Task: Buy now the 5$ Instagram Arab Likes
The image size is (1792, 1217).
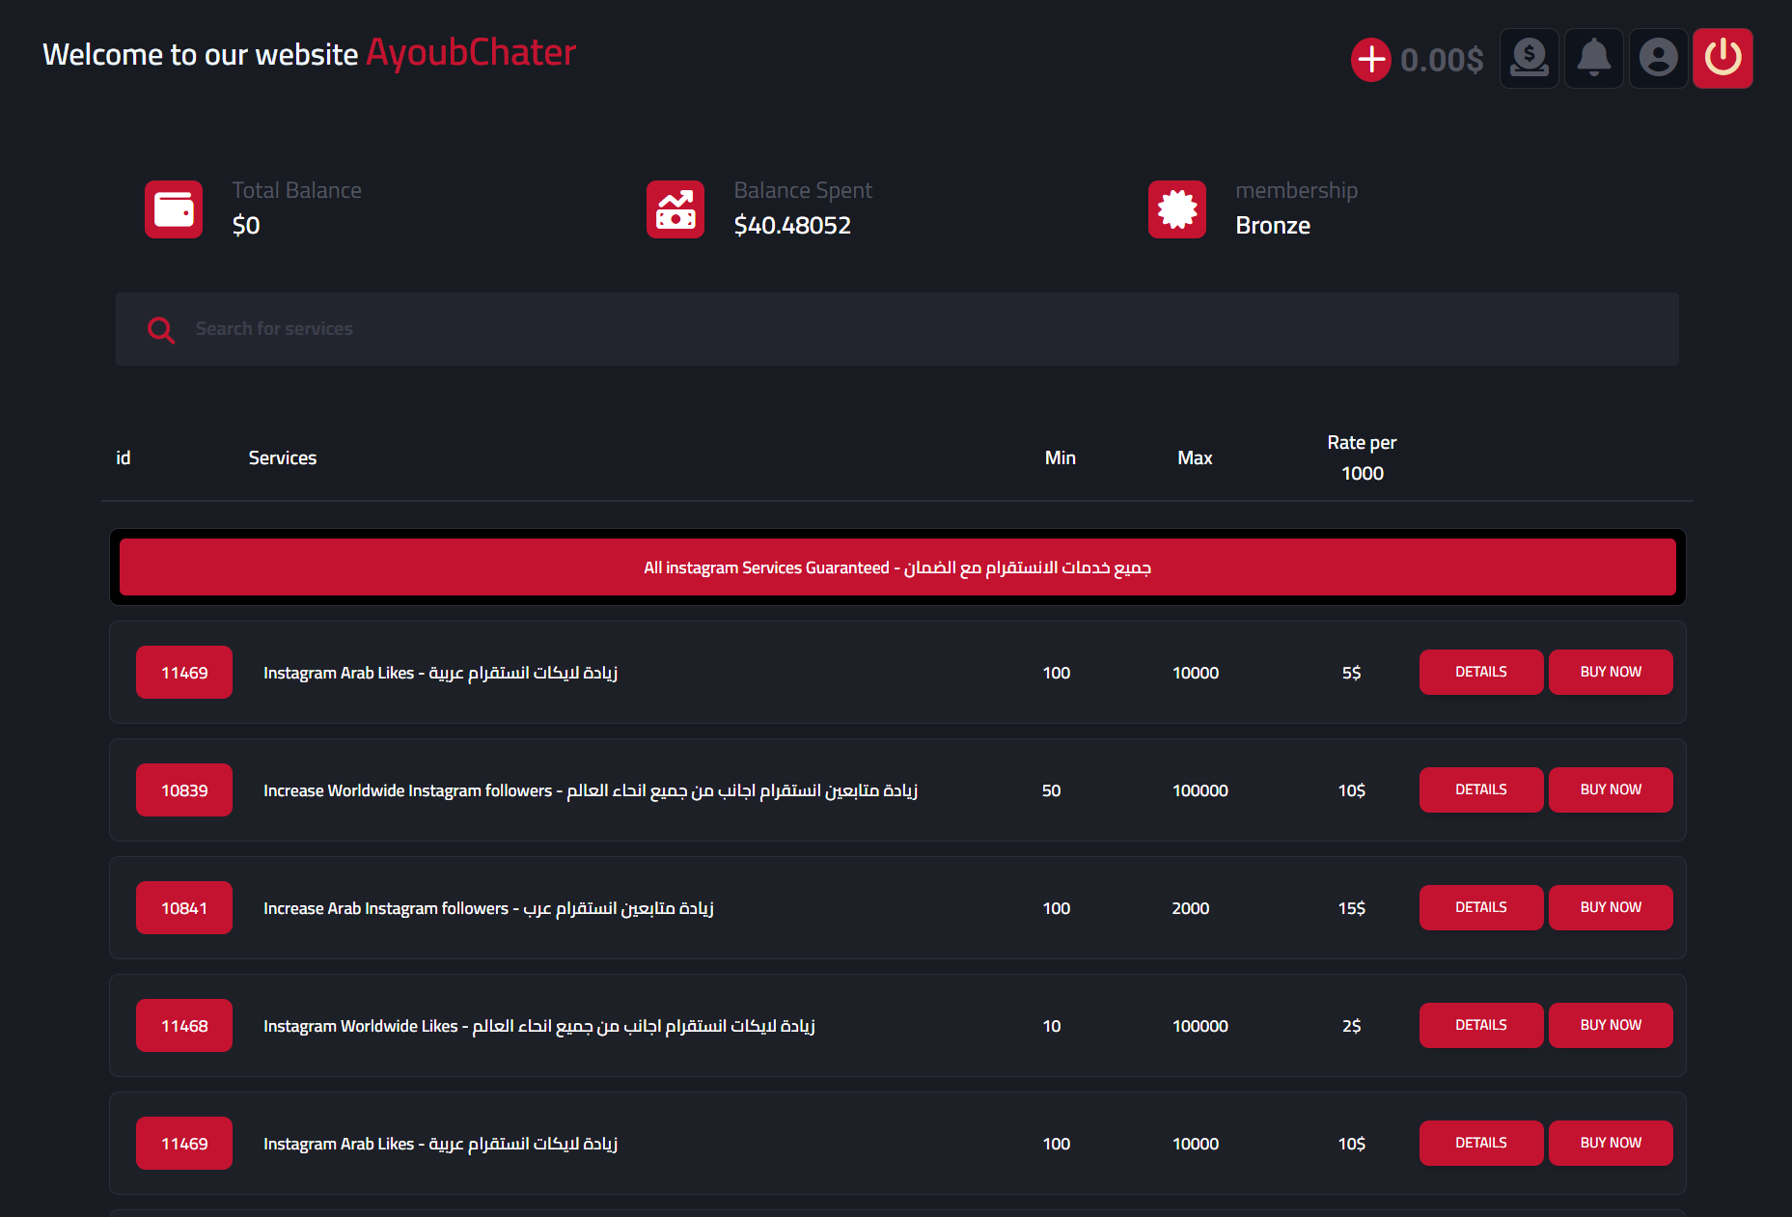Action: pos(1611,672)
